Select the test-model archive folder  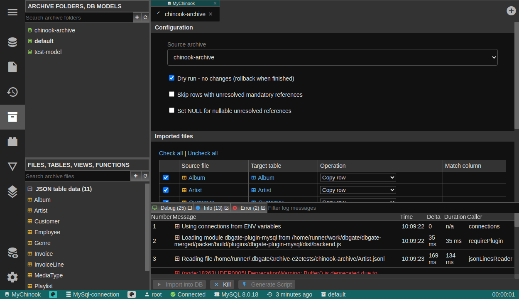coord(48,52)
